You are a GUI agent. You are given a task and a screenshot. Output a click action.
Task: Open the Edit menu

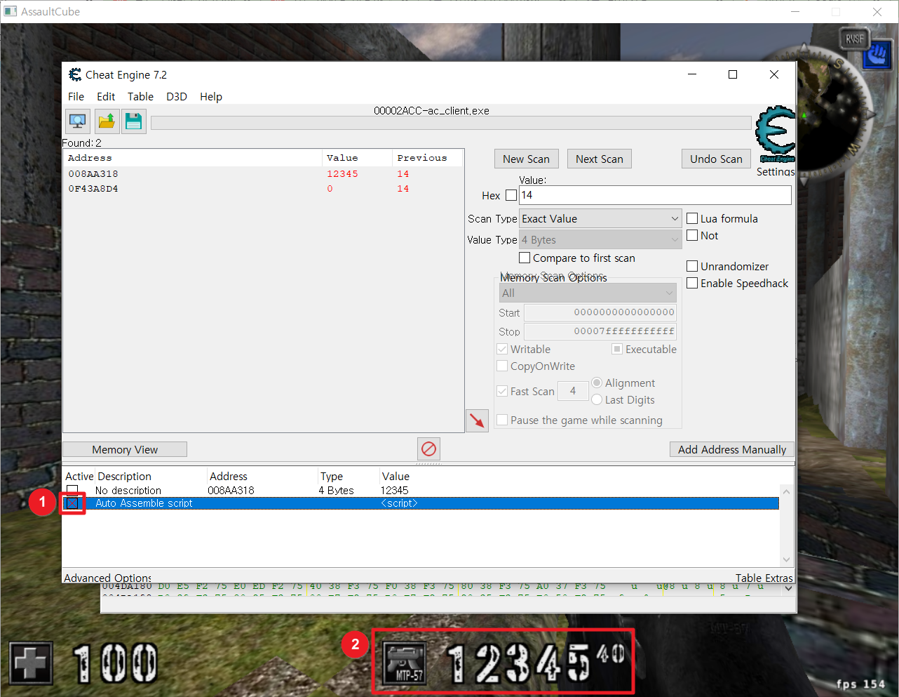(x=106, y=97)
